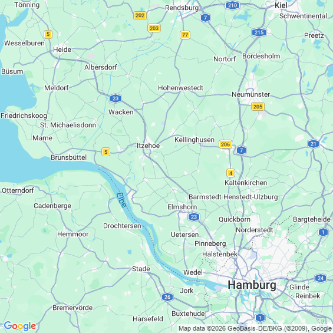Select the Neumünster town label
Viewport: 333px width, 333px height.
(x=251, y=94)
